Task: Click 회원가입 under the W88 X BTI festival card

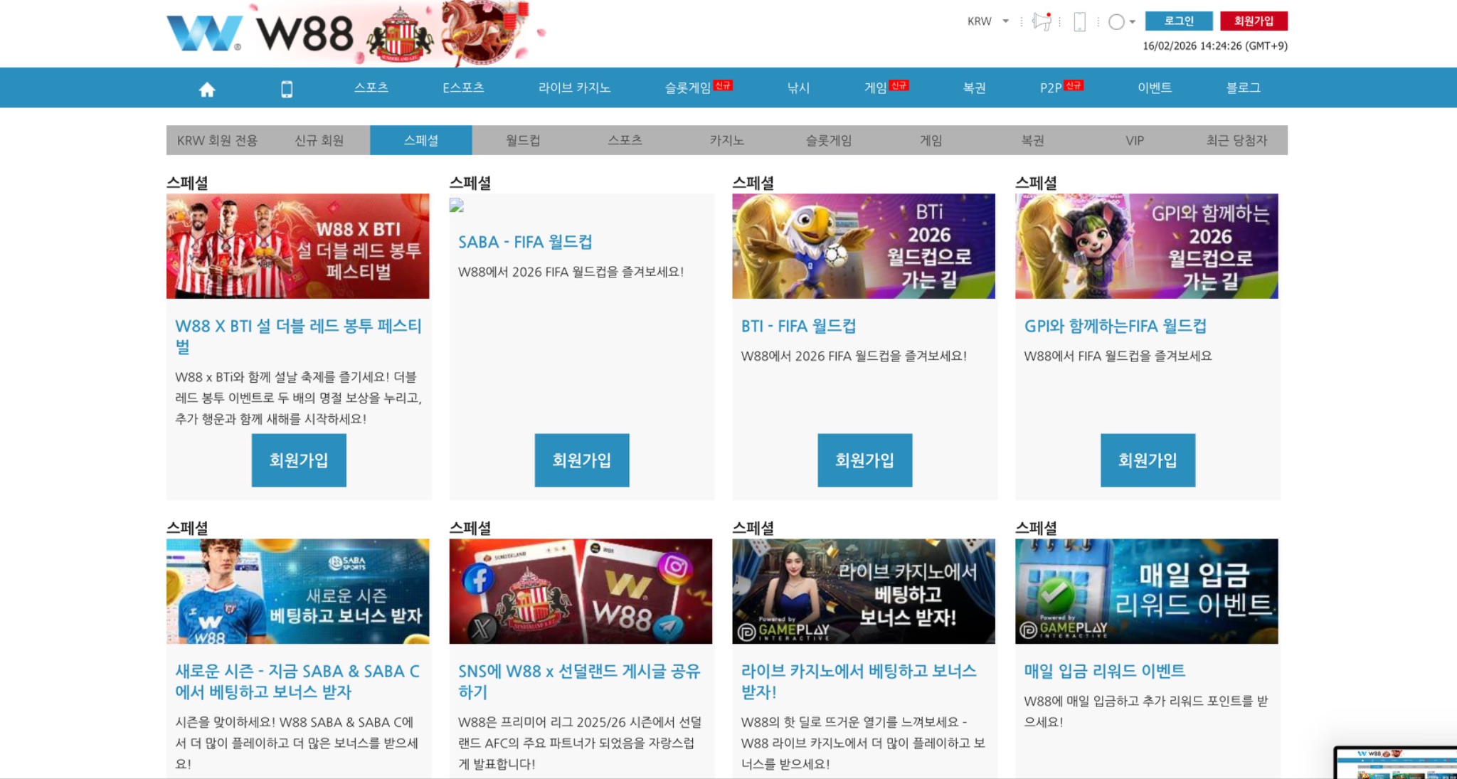Action: pos(299,460)
